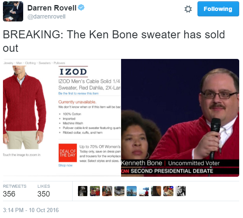Image resolution: width=243 pixels, height=218 pixels.
Task: Expand the Kenneth Bone debate photo
Action: pos(180,118)
